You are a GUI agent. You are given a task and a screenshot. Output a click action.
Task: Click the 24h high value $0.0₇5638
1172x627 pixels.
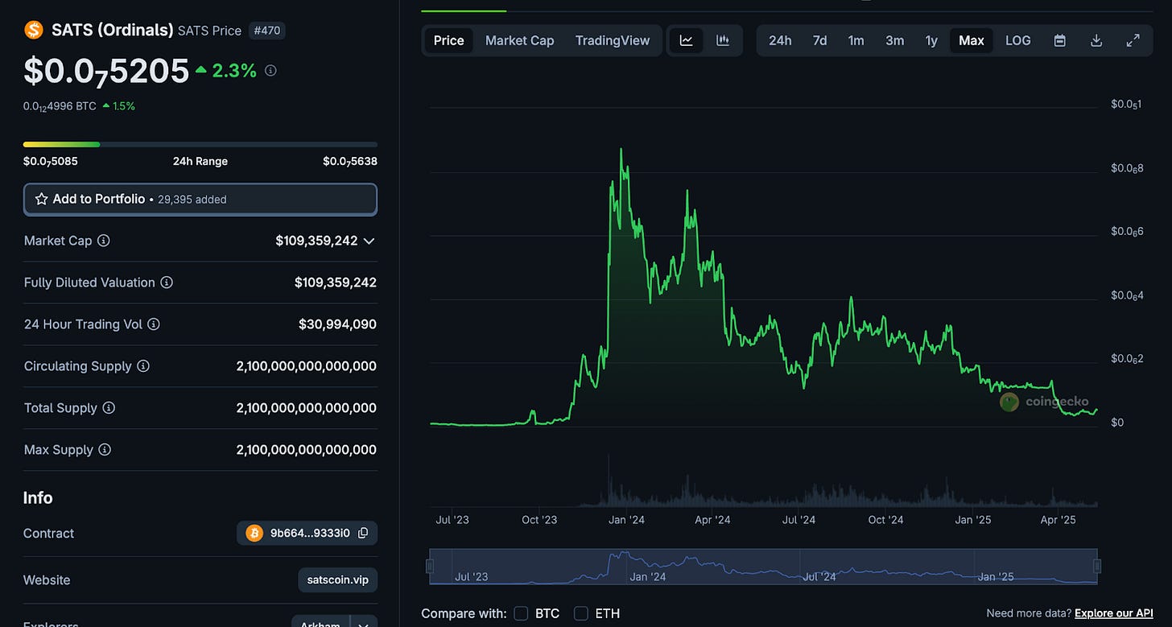click(350, 161)
